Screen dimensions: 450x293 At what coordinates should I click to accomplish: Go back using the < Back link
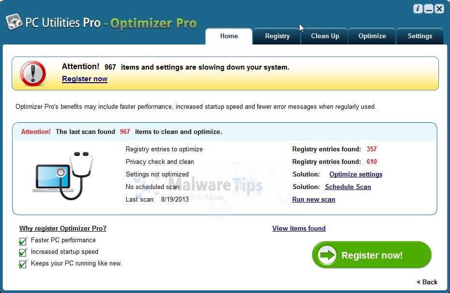[427, 282]
